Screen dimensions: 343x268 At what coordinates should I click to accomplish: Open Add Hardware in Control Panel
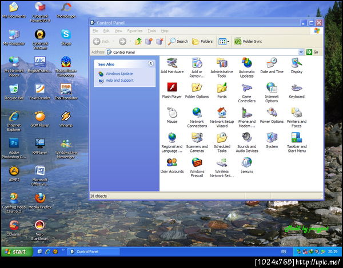tap(172, 66)
